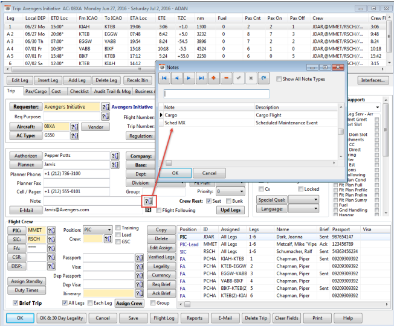Open dropdown arrow beside Division field
394x326 pixels.
coord(184,183)
